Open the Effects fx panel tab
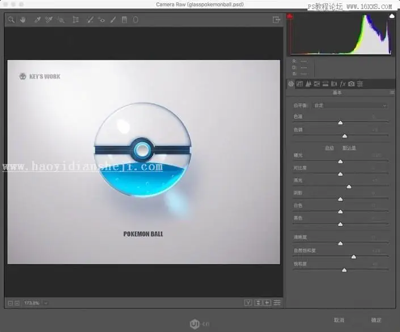Image resolution: width=400 pixels, height=332 pixels. 343,83
